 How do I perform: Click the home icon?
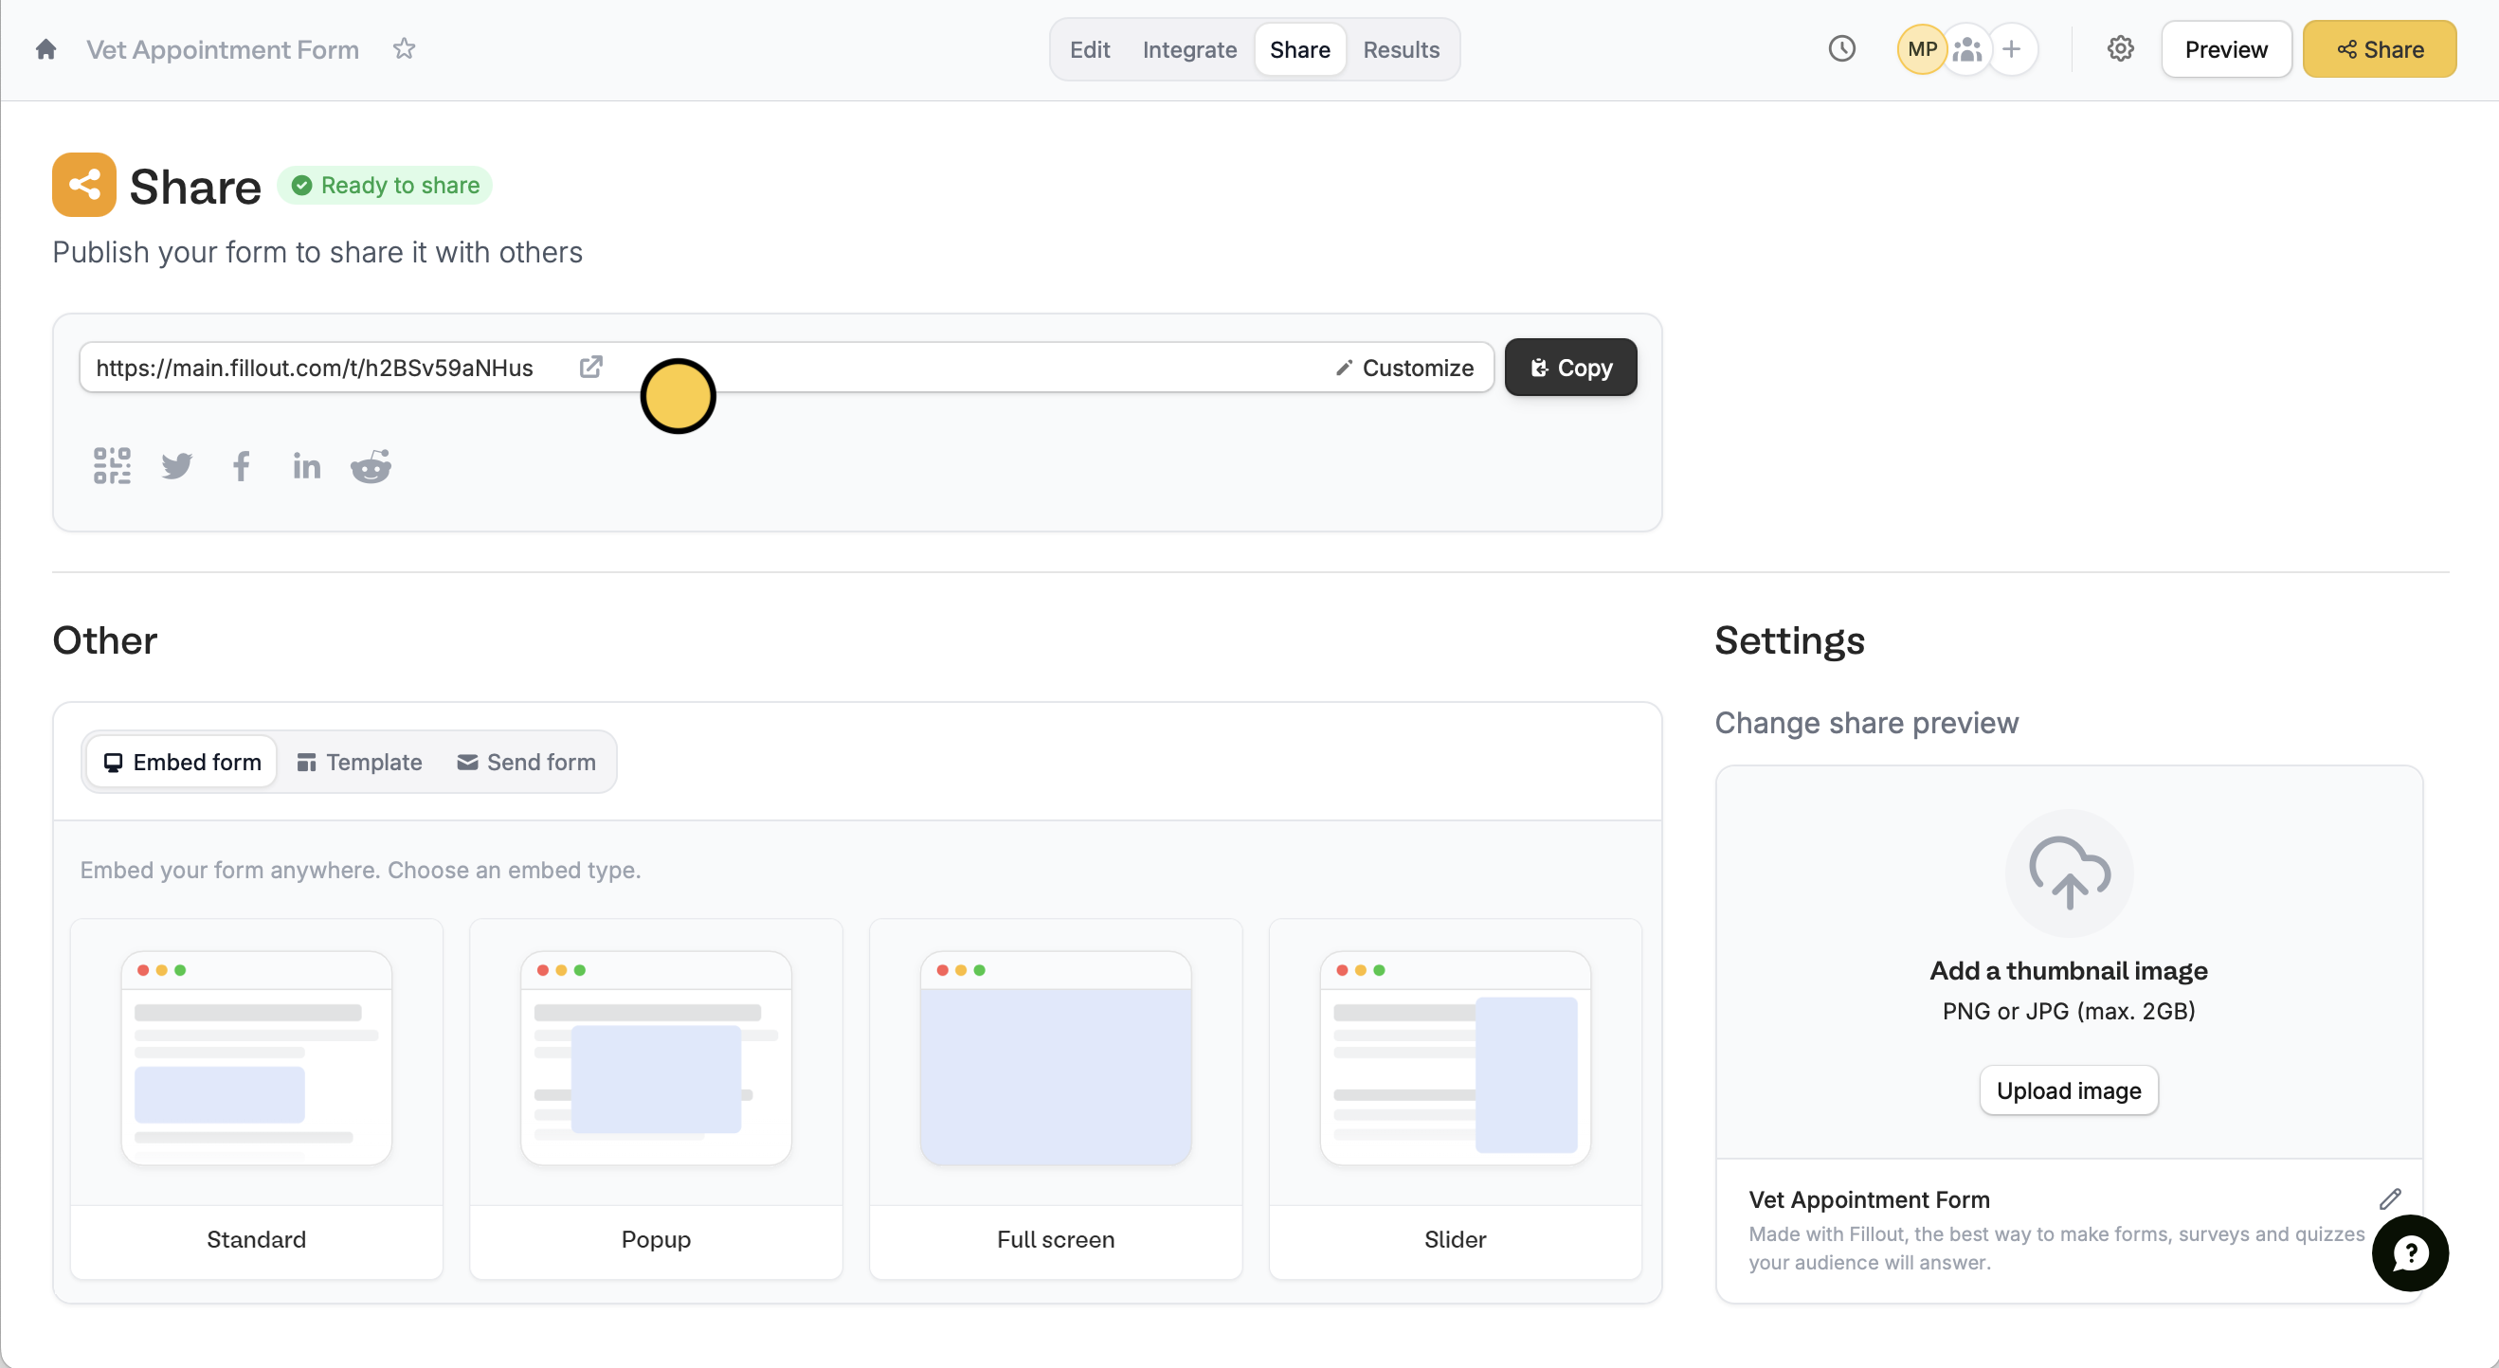[45, 49]
